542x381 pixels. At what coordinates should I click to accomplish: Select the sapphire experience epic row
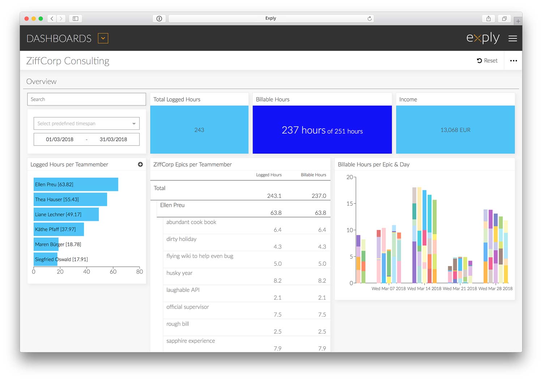click(x=246, y=344)
